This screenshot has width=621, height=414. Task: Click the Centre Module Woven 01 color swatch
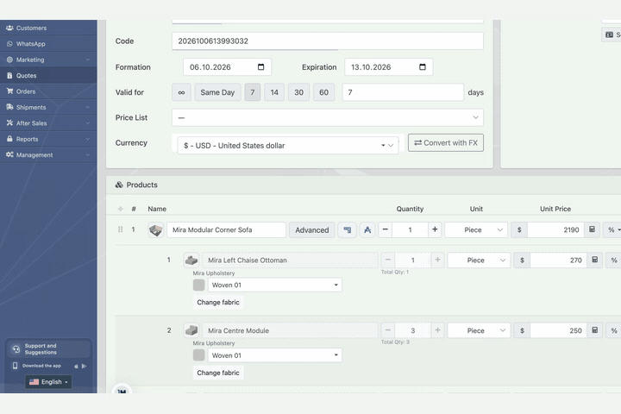(199, 355)
